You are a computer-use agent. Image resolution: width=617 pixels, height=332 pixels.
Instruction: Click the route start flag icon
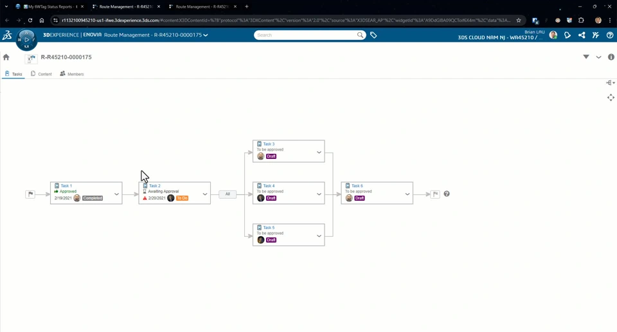(30, 194)
